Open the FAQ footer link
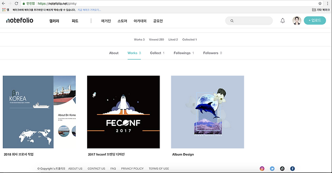 pyautogui.click(x=113, y=168)
